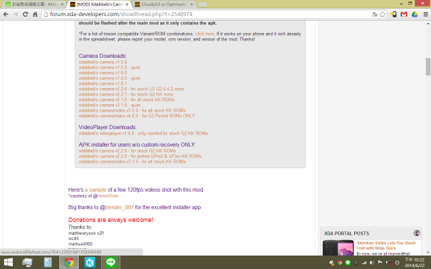Click the yellow phone extension icon

[x=393, y=14]
